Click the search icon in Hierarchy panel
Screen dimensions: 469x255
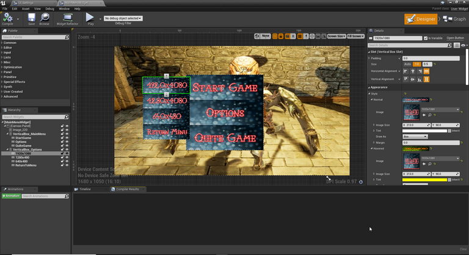pos(67,117)
